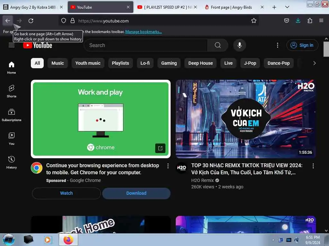Image resolution: width=329 pixels, height=246 pixels.
Task: Click the YouTube search input field
Action: [x=146, y=45]
